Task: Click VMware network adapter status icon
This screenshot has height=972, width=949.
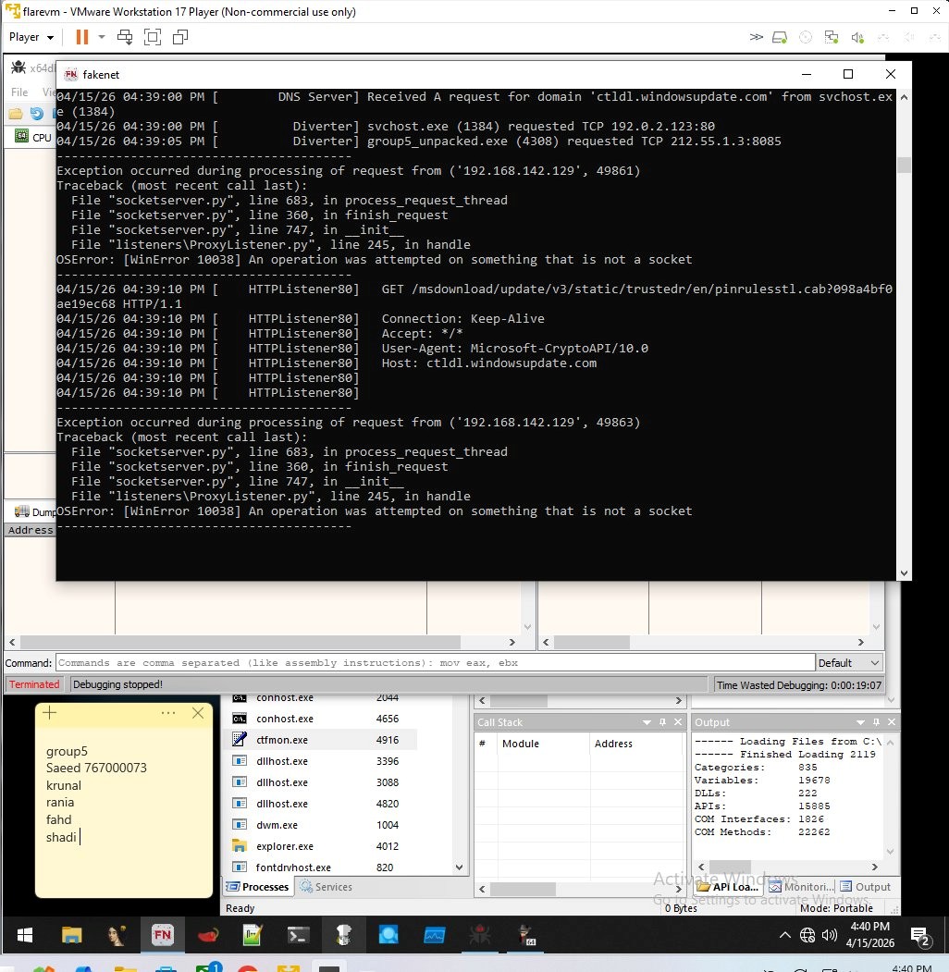Action: (832, 37)
